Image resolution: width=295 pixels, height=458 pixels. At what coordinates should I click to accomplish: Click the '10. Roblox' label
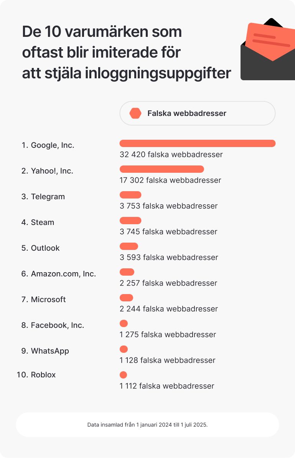(36, 375)
